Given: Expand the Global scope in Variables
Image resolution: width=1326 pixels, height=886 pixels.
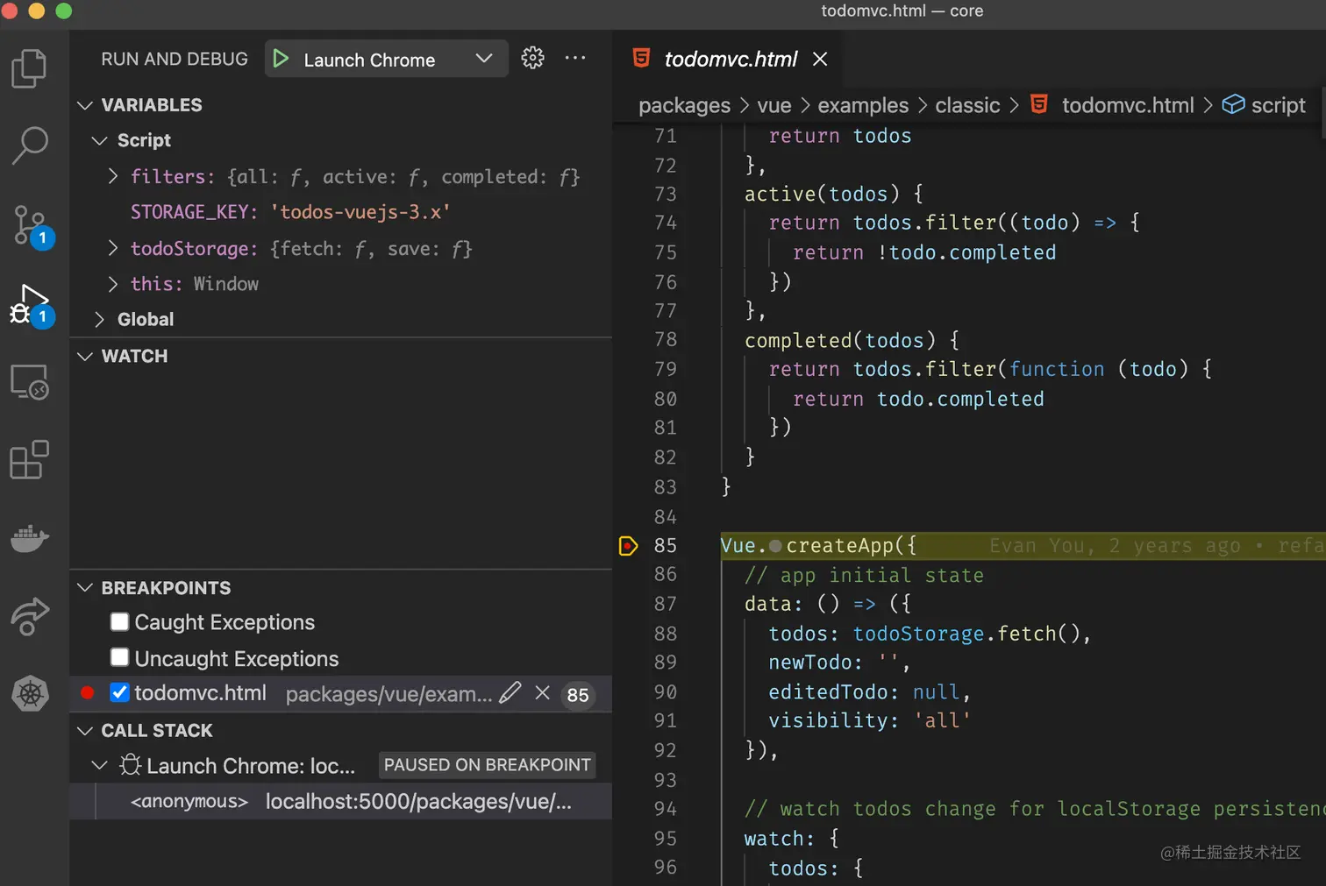Looking at the screenshot, I should pyautogui.click(x=99, y=320).
